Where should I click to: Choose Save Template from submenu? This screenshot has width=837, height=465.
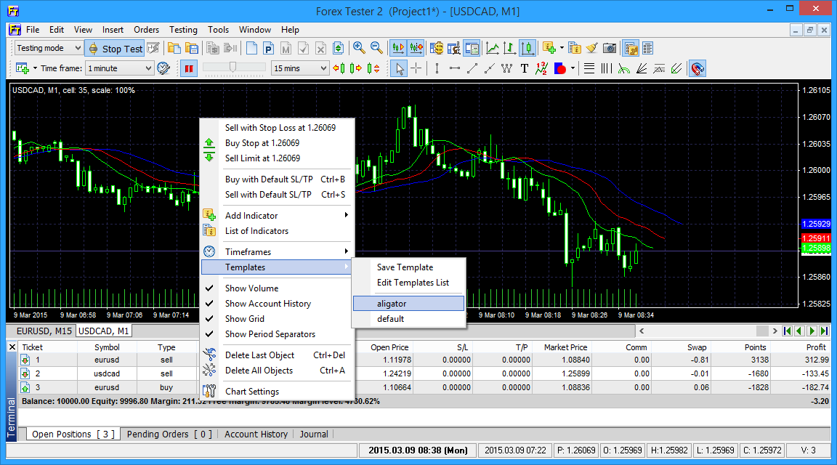point(405,267)
